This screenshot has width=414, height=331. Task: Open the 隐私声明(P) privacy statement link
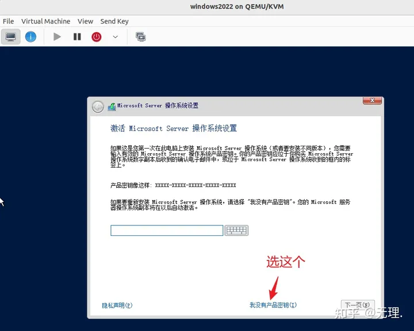pos(117,305)
